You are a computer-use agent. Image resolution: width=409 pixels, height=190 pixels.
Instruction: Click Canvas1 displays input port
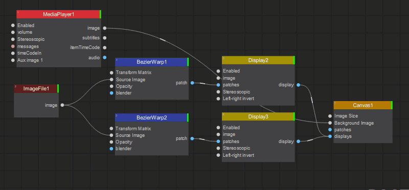point(330,136)
